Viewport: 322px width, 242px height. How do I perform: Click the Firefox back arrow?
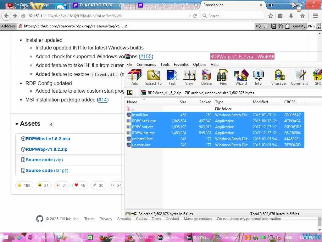tap(6, 16)
